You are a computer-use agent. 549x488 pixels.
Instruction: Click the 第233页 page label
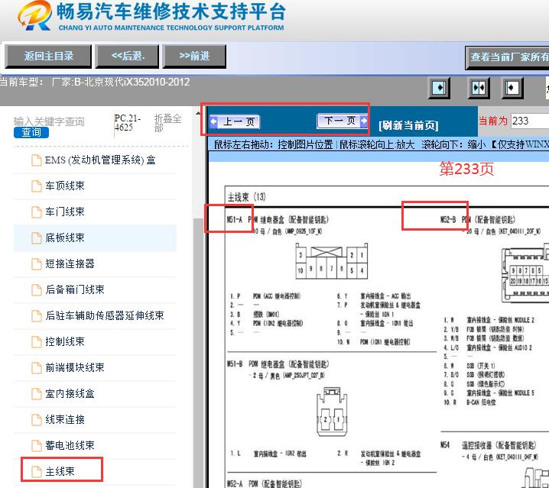click(x=466, y=169)
